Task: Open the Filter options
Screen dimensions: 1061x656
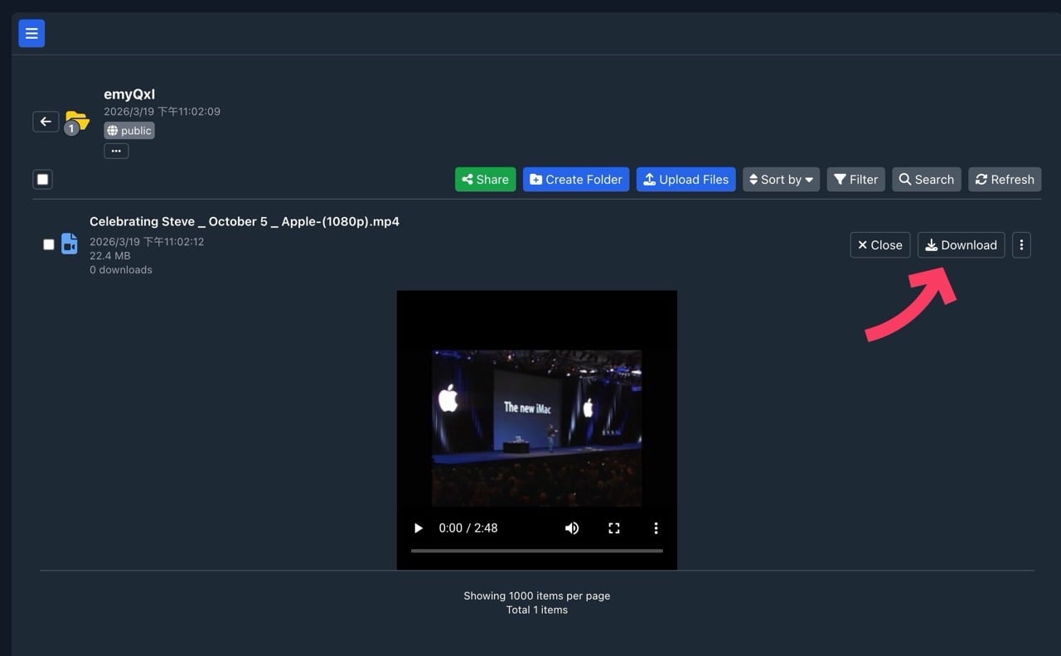Action: point(855,180)
